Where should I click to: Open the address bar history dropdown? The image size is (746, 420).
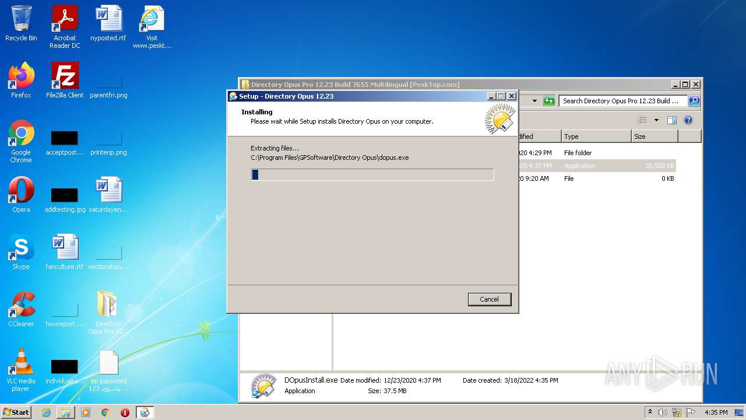(x=534, y=101)
